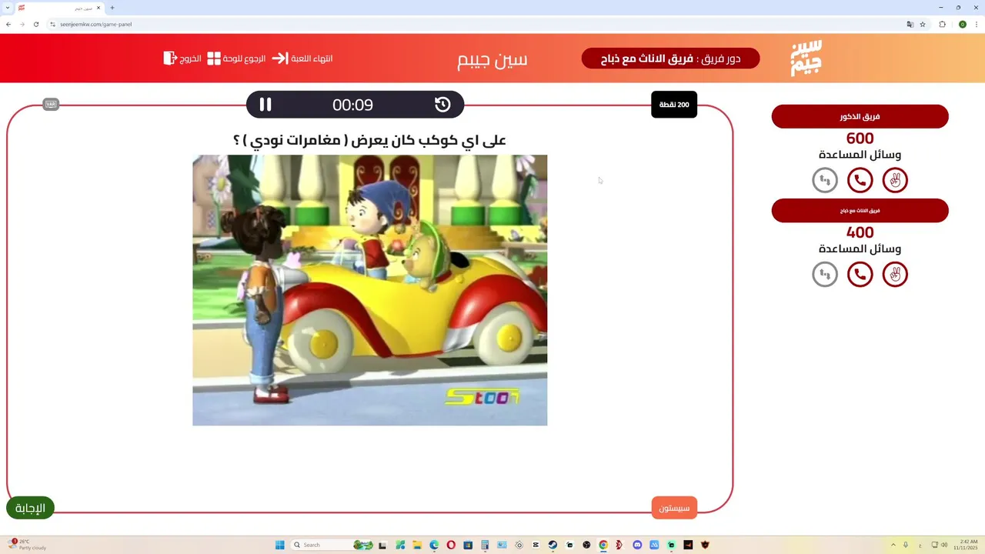This screenshot has height=554, width=985.
Task: Open the Chrome three-dot menu
Action: pyautogui.click(x=977, y=24)
